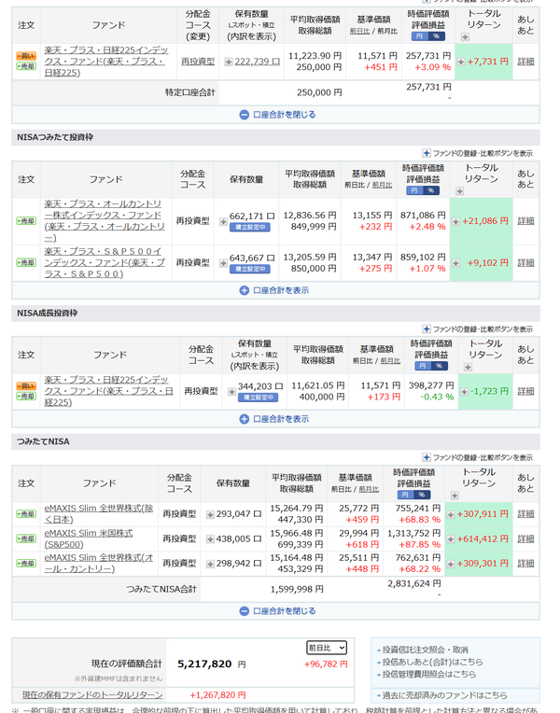560x713 pixels.
Task: Show ファンドの登録・比較ボタン for つみたてNISA
Action: pyautogui.click(x=477, y=457)
